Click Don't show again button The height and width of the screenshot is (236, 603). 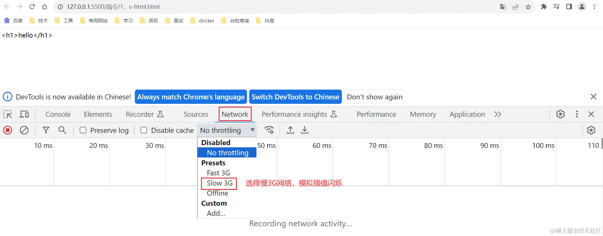tap(375, 97)
